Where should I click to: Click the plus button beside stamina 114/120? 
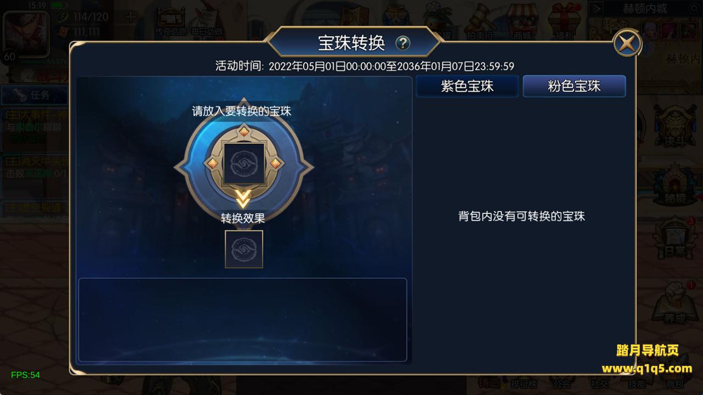[130, 17]
